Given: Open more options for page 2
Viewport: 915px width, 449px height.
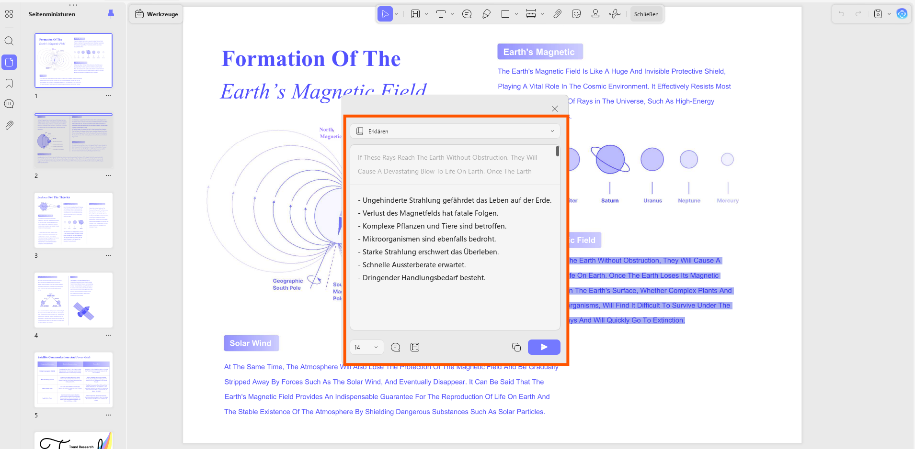Looking at the screenshot, I should point(108,175).
